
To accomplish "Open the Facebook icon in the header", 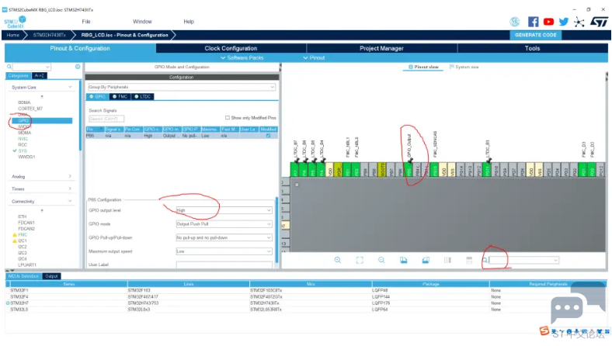I will (533, 22).
